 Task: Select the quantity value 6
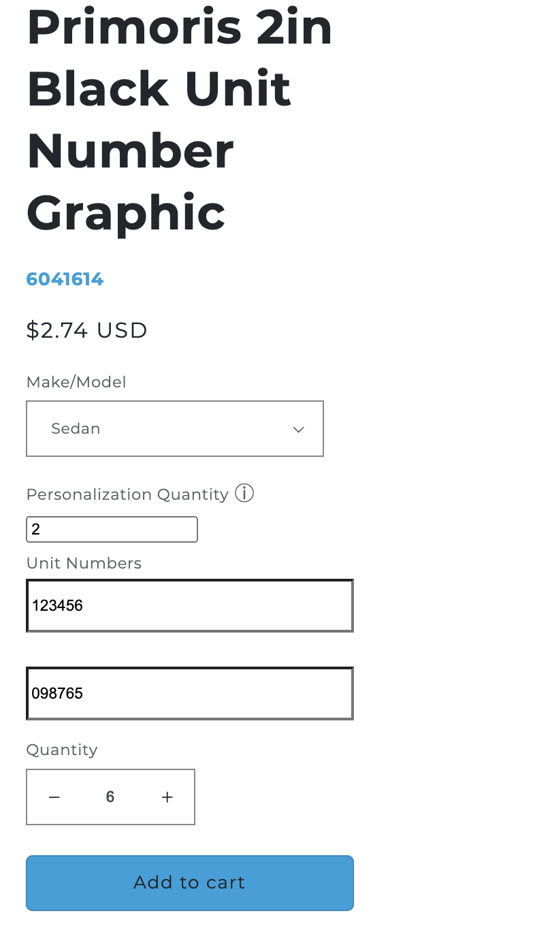coord(110,797)
